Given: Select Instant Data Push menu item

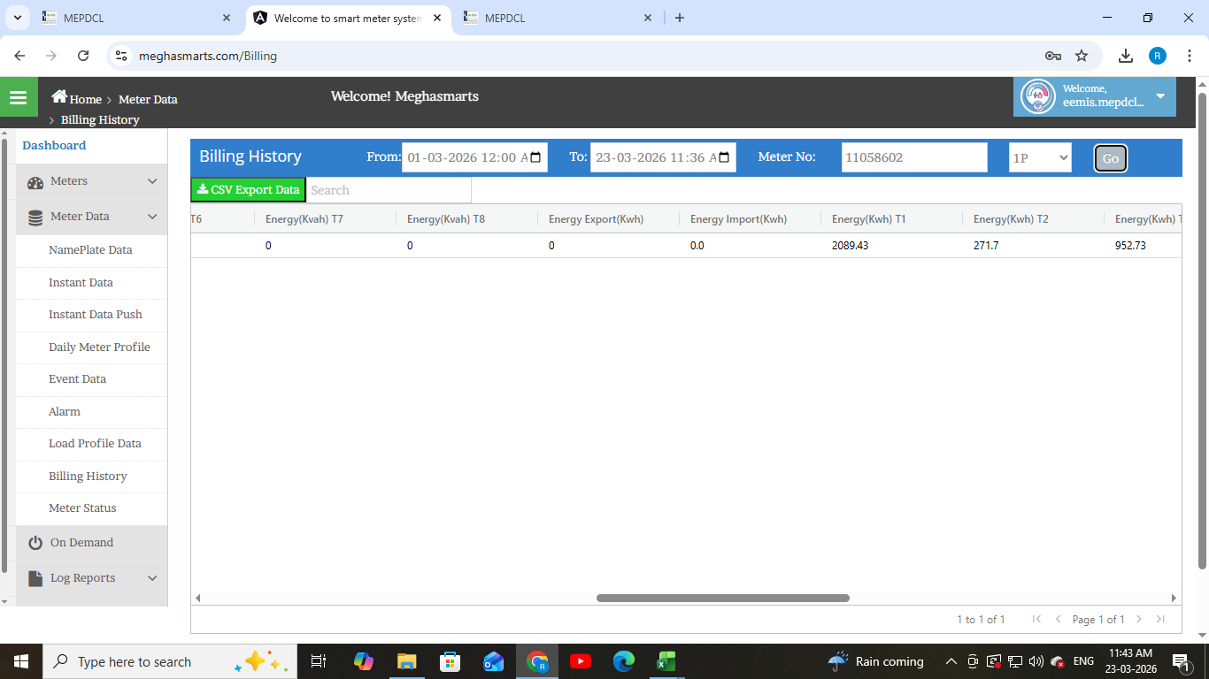Looking at the screenshot, I should coord(96,315).
